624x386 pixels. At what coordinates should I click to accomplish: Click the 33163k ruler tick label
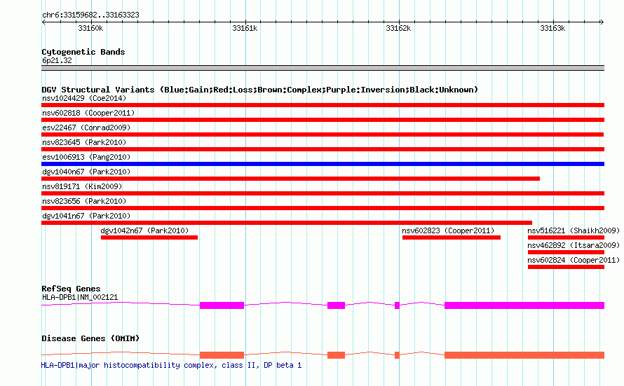pos(552,28)
